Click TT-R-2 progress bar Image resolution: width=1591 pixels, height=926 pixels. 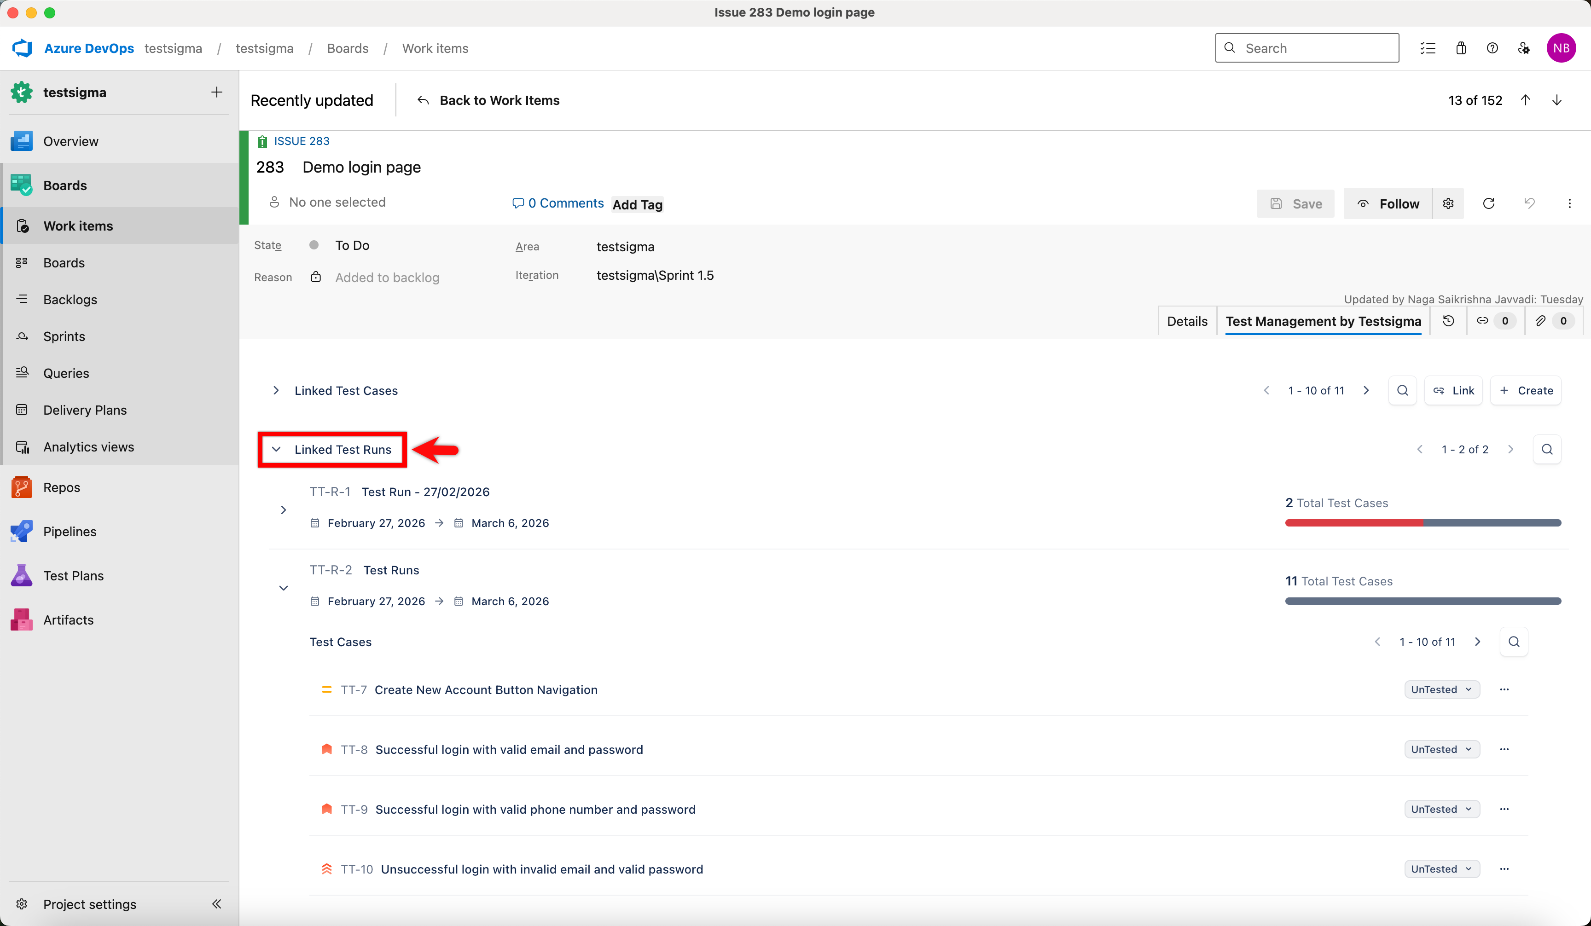[x=1423, y=601]
